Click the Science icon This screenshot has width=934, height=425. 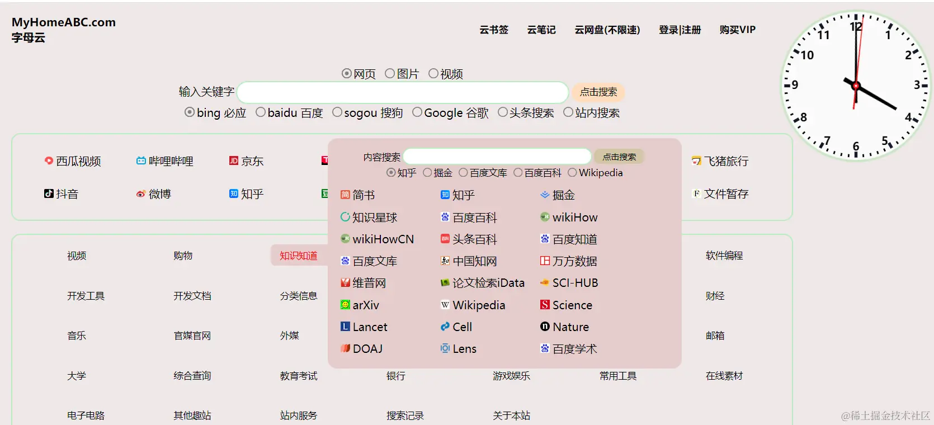[x=545, y=305]
